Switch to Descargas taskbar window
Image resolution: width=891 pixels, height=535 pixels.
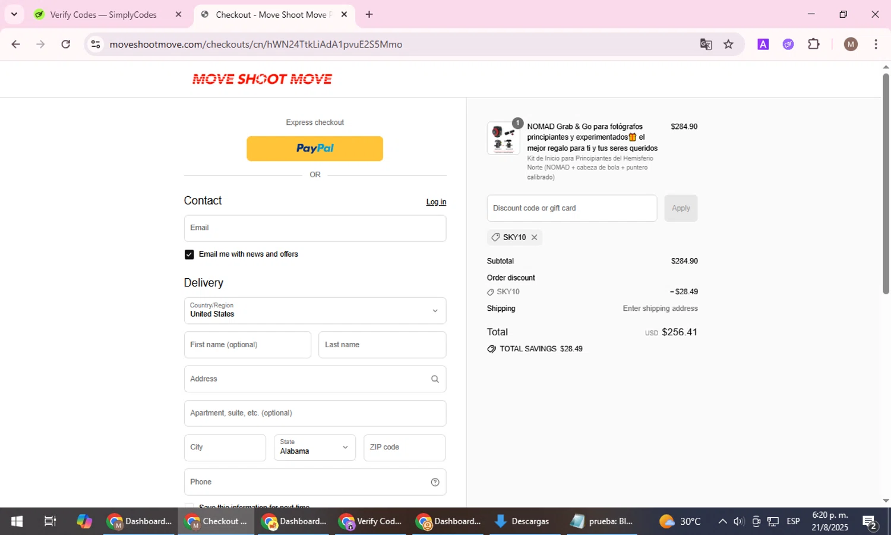522,521
